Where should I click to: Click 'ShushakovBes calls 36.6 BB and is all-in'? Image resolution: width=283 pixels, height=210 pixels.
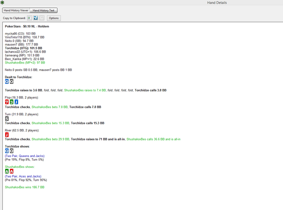pos(153,139)
